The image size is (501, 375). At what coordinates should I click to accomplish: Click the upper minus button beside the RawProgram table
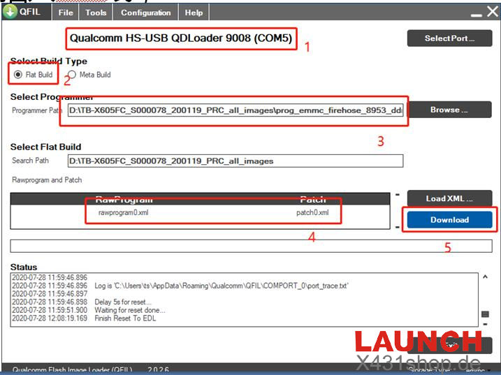398,195
